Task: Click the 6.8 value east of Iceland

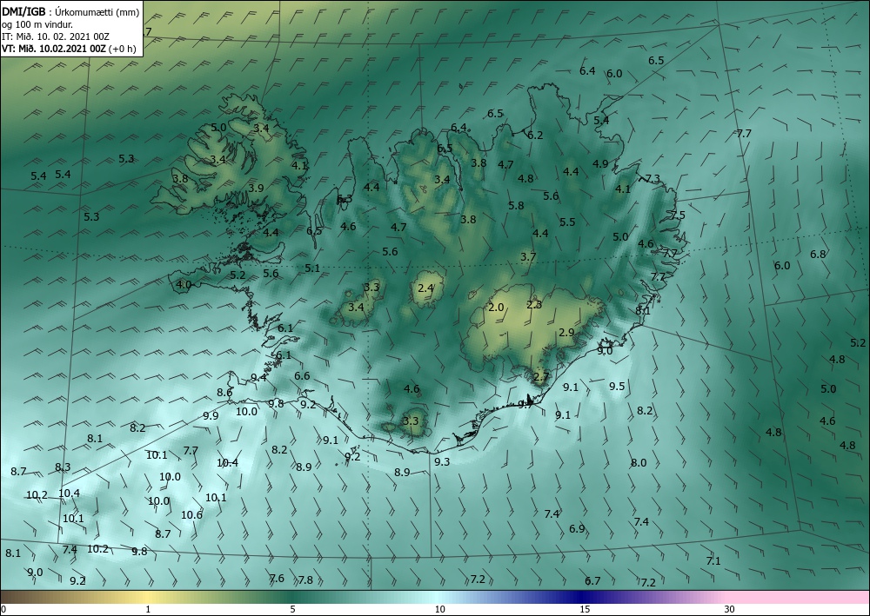Action: click(818, 255)
